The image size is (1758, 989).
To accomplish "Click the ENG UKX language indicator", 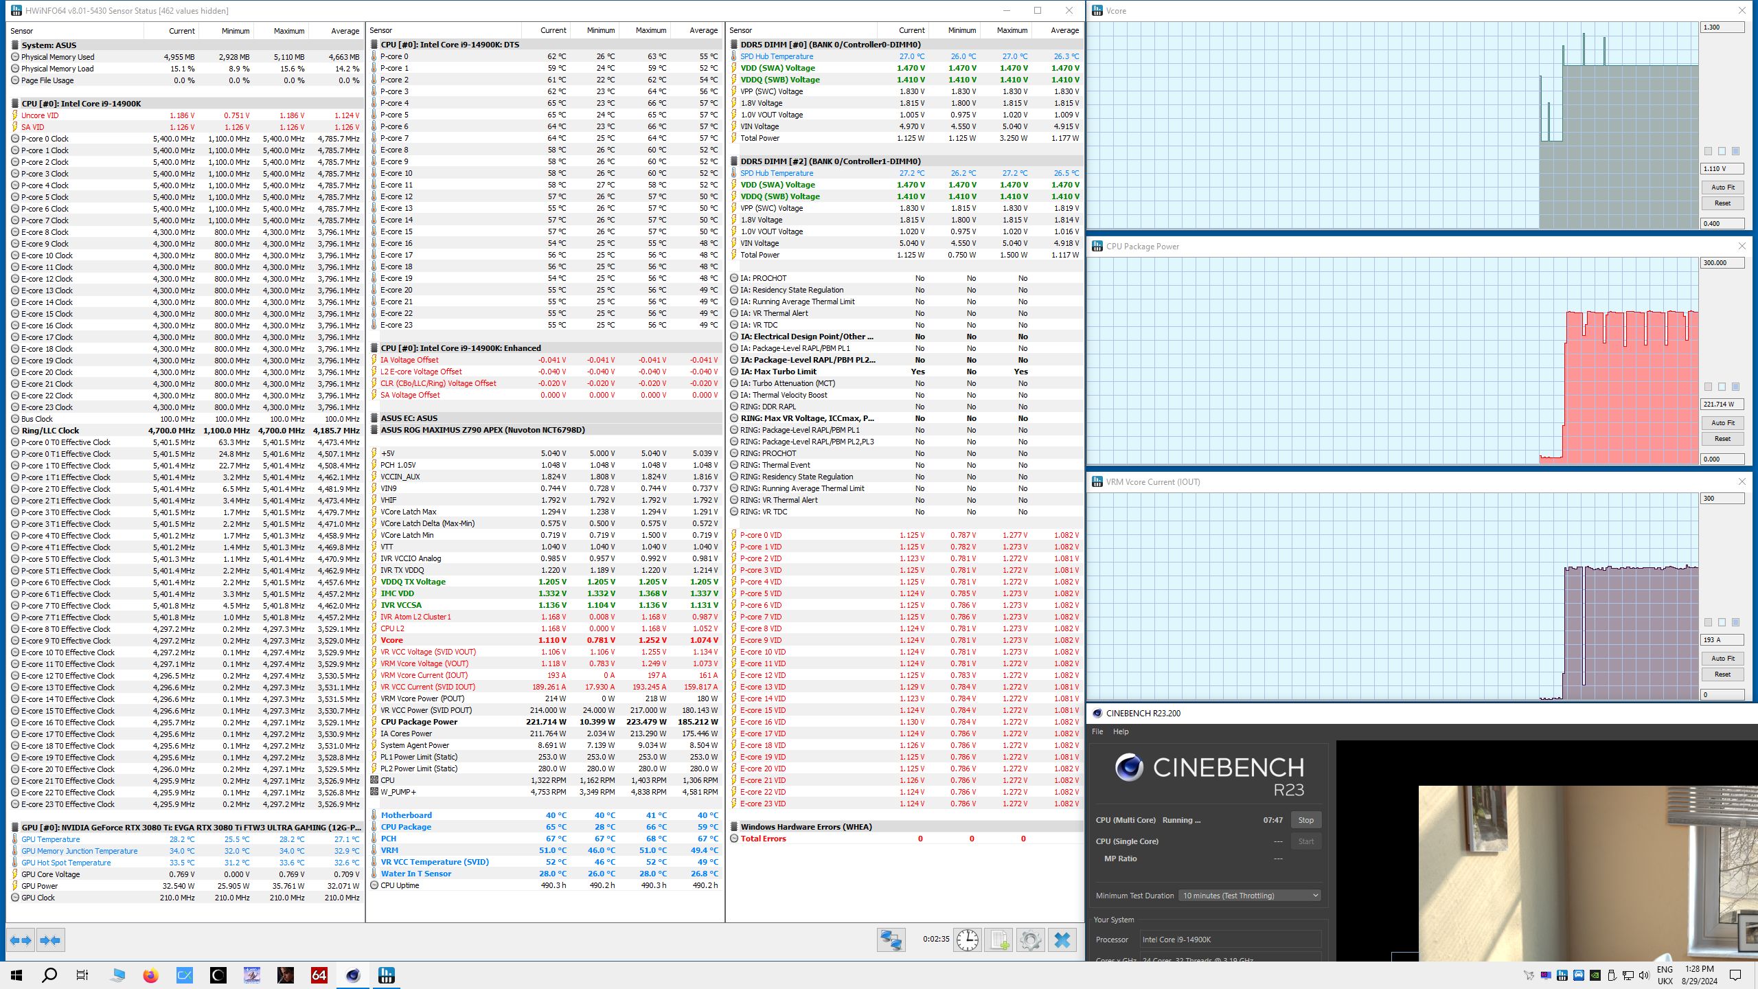I will point(1665,975).
